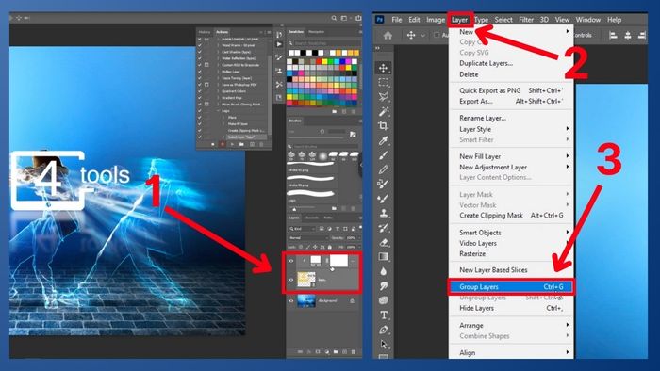The image size is (660, 371).
Task: Select the Path Selection arrow tool
Action: (x=384, y=345)
